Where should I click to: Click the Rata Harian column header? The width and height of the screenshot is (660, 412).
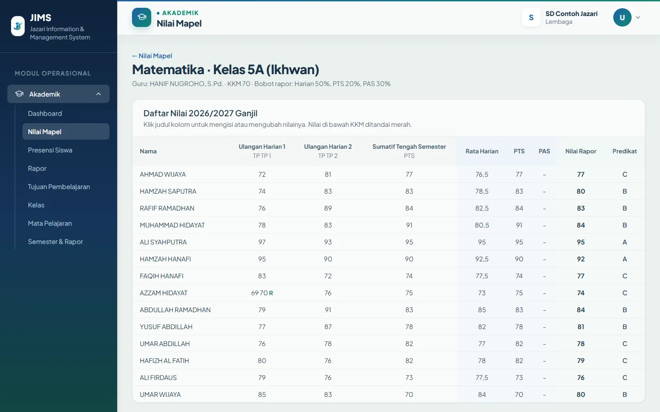[x=482, y=151]
